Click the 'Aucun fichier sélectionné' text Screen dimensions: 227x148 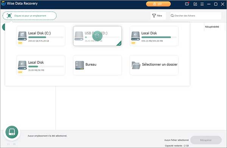pos(176,140)
